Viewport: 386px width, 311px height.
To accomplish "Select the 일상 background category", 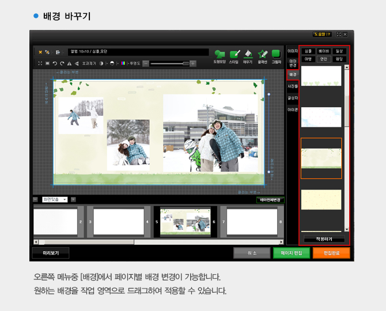I will (339, 51).
